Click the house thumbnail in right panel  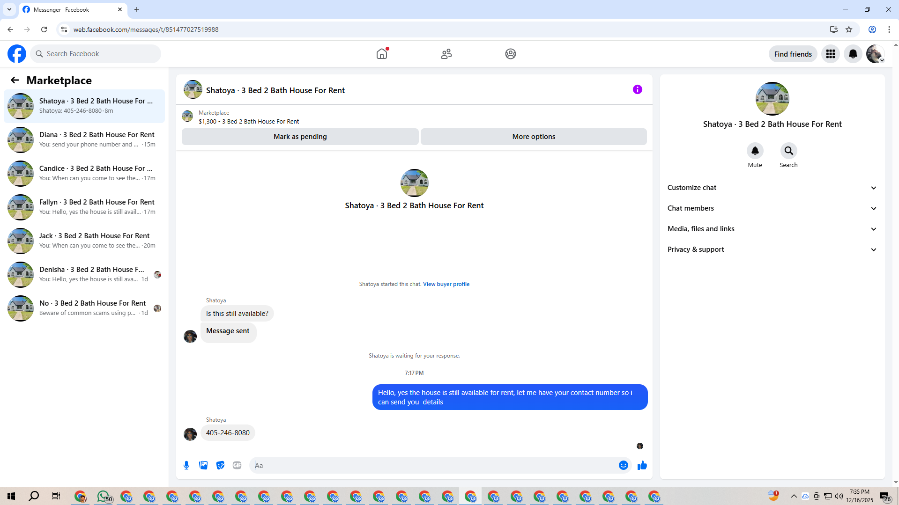pos(772,99)
